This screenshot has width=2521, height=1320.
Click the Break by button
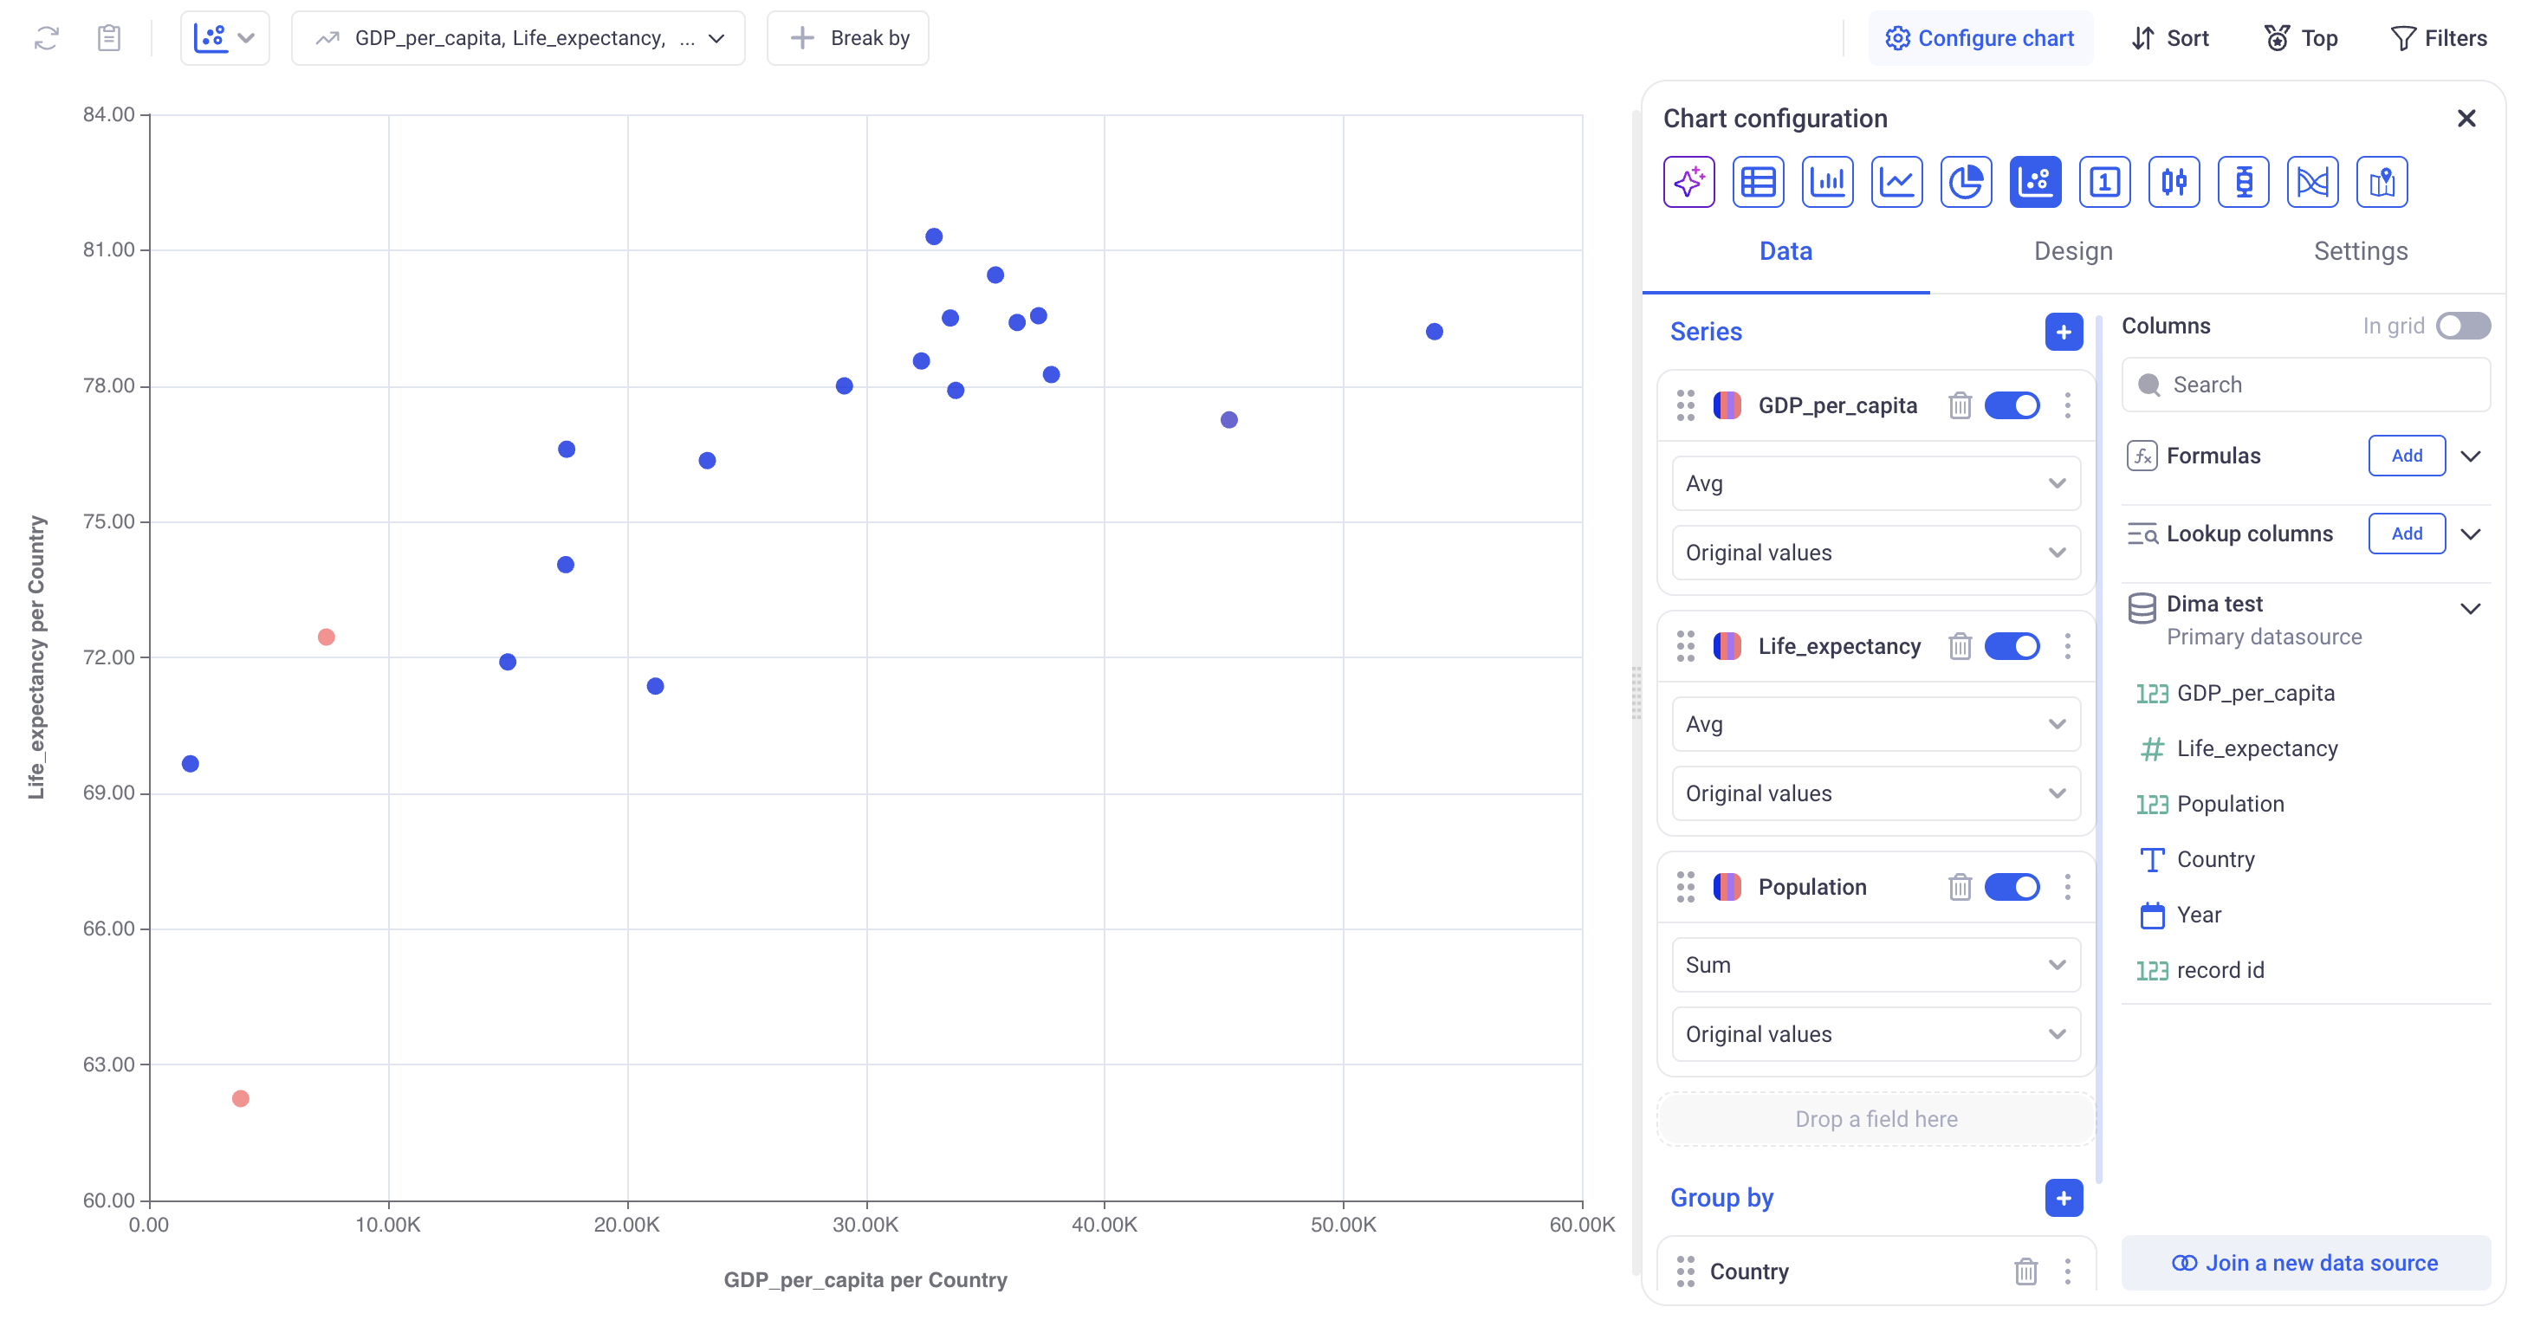848,38
